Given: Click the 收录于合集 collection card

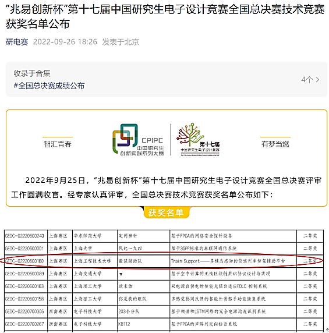Looking at the screenshot, I should point(167,79).
